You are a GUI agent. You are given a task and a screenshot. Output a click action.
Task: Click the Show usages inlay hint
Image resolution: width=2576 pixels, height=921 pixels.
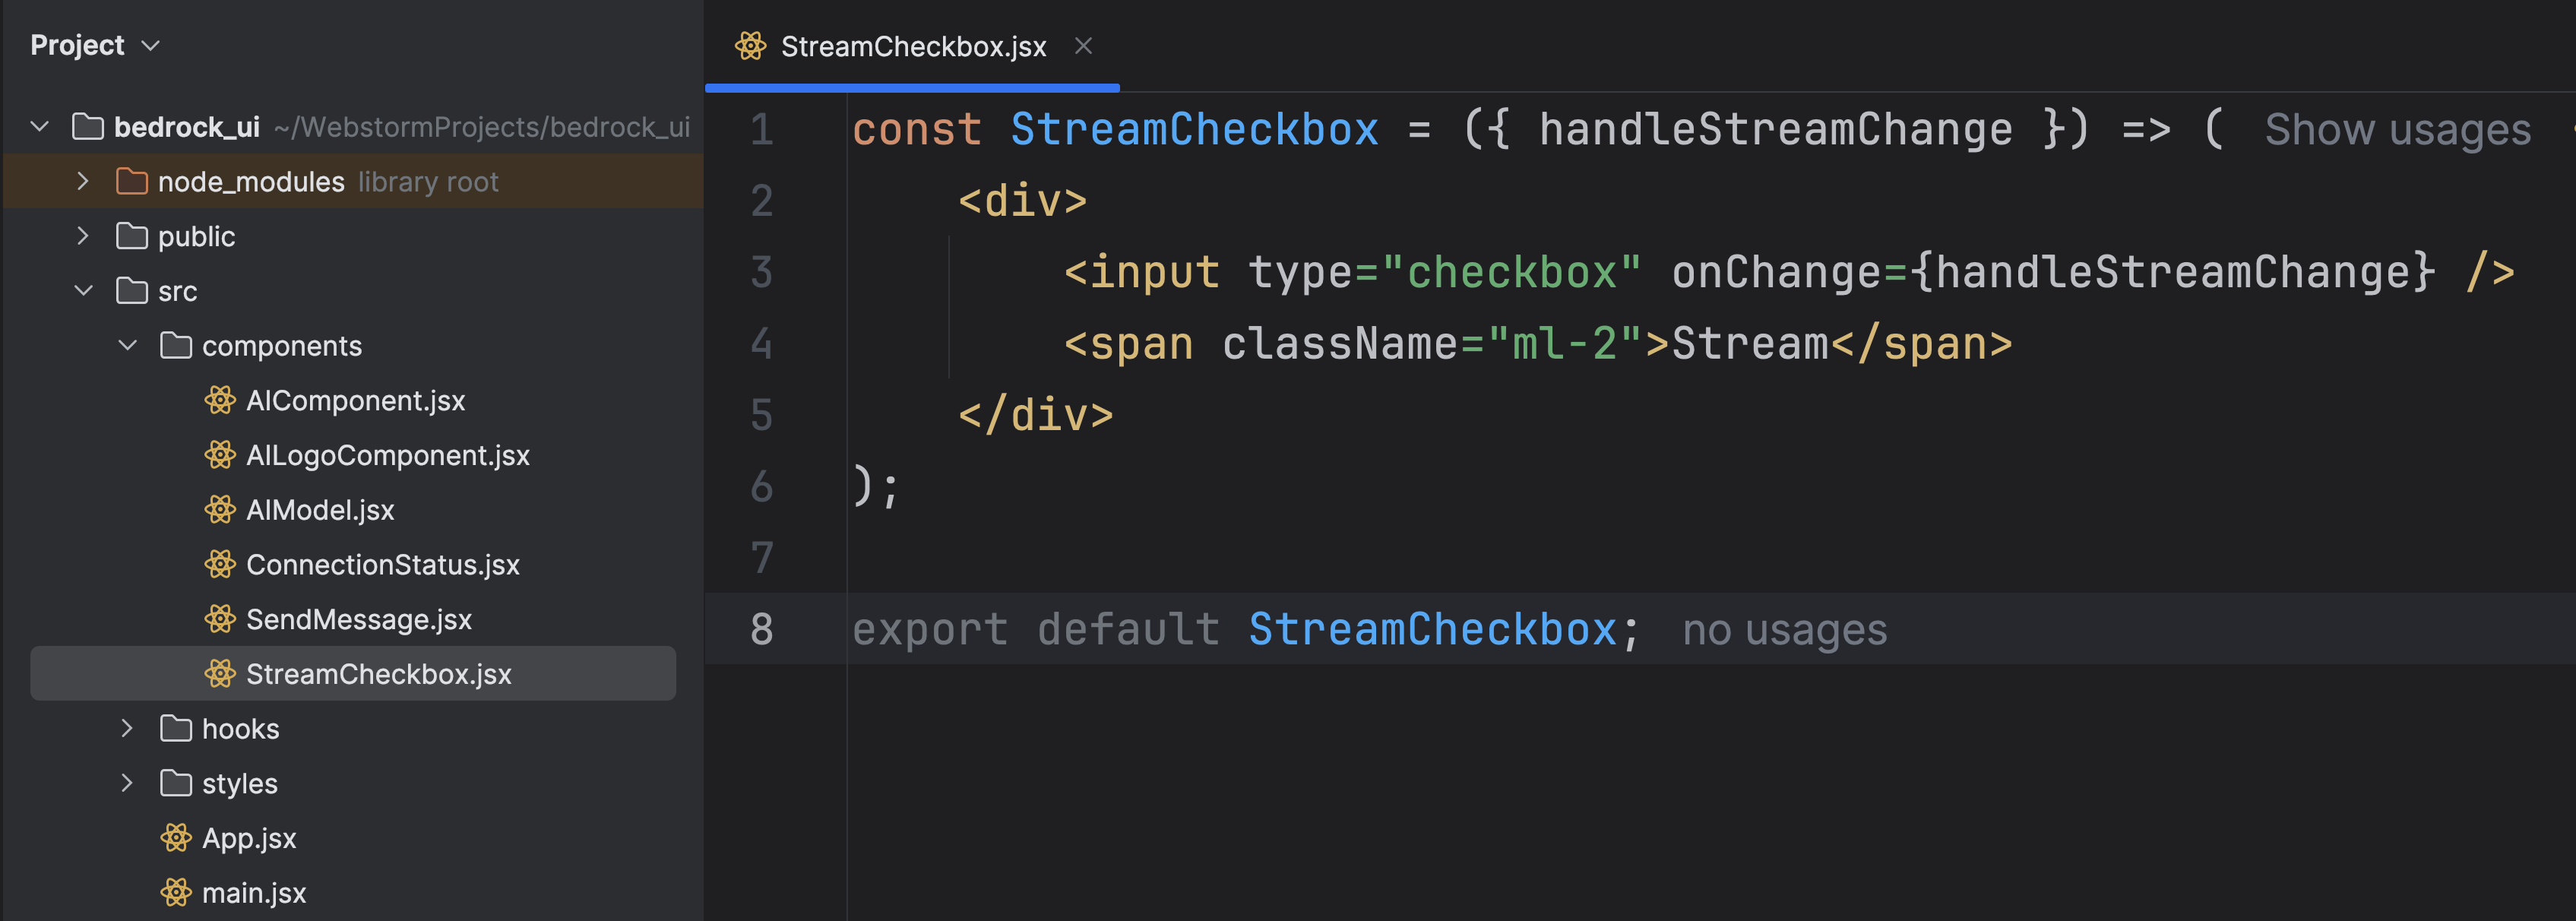[2397, 130]
